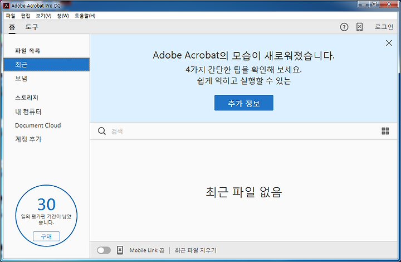Select 최근 in the file list

click(47, 65)
